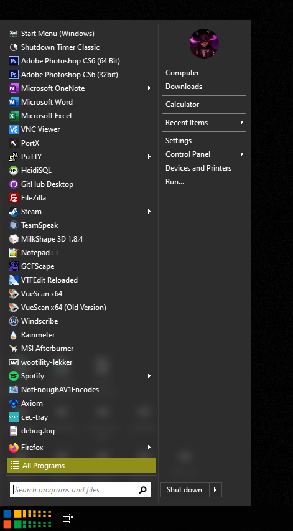
Task: Open the Notepad++ icon
Action: 14,253
